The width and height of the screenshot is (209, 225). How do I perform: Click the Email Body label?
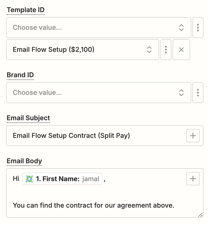[x=24, y=161]
